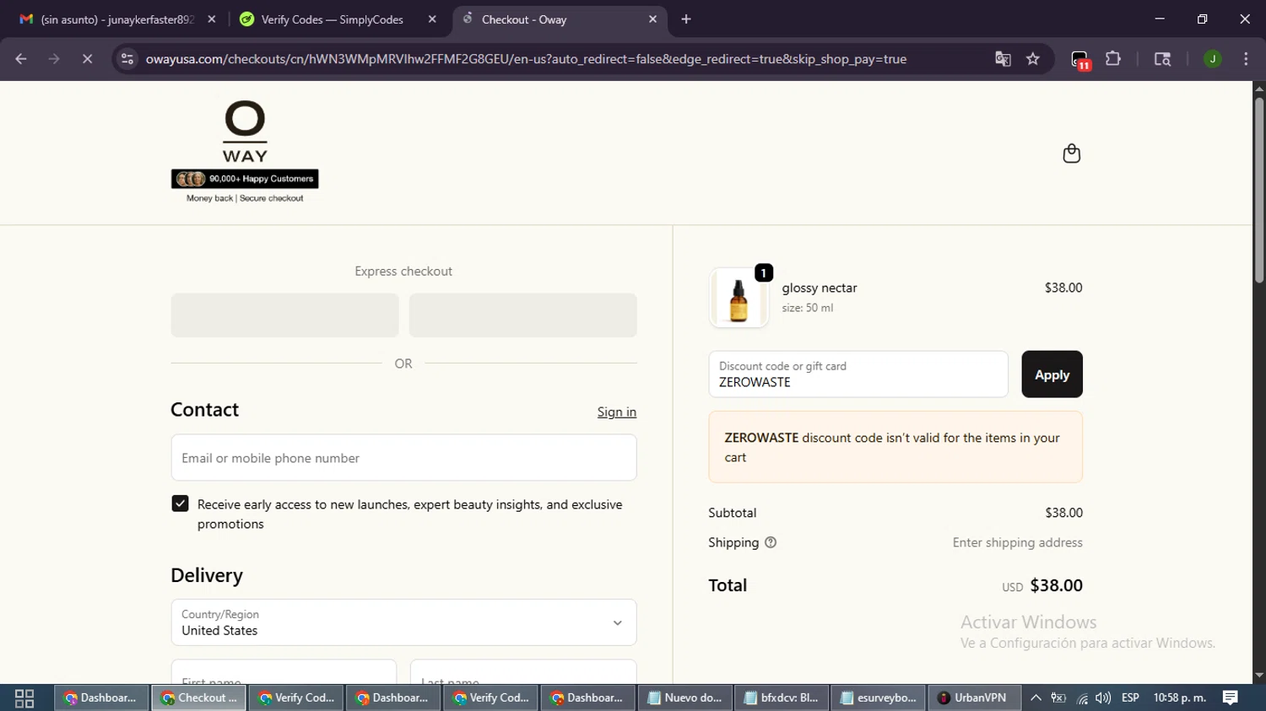Click the total amount $38.00
1266x711 pixels.
(1056, 585)
